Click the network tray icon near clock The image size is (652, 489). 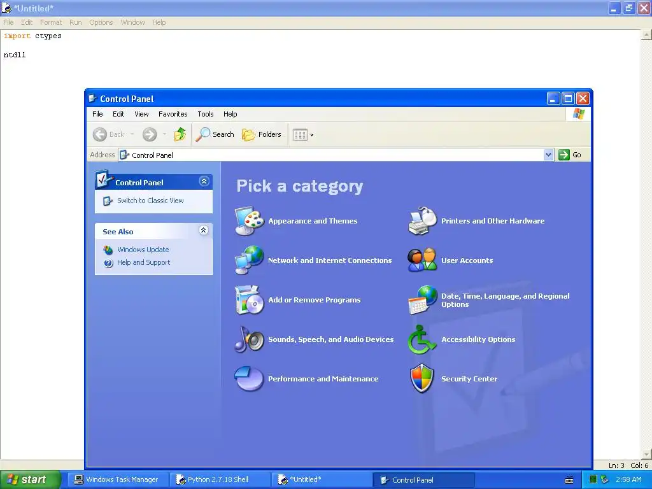tap(605, 479)
